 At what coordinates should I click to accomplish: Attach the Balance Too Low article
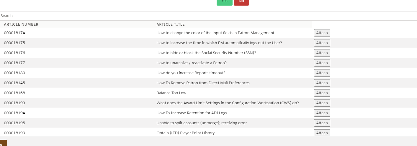322,93
